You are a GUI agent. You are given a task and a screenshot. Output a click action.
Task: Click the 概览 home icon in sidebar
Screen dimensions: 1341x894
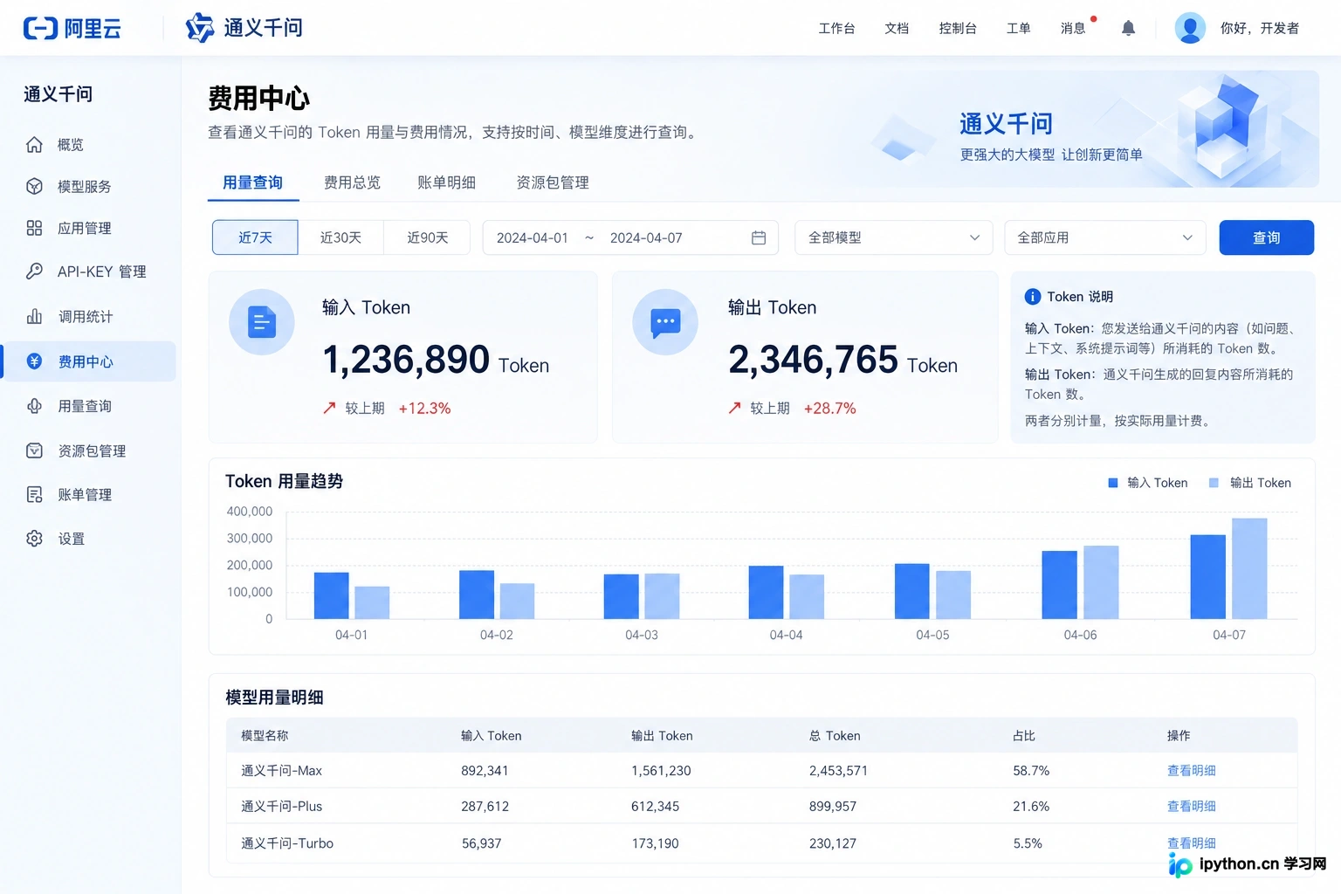tap(34, 145)
